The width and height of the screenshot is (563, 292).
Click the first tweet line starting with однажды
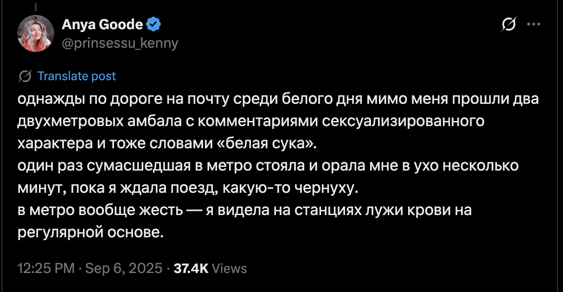pyautogui.click(x=278, y=100)
